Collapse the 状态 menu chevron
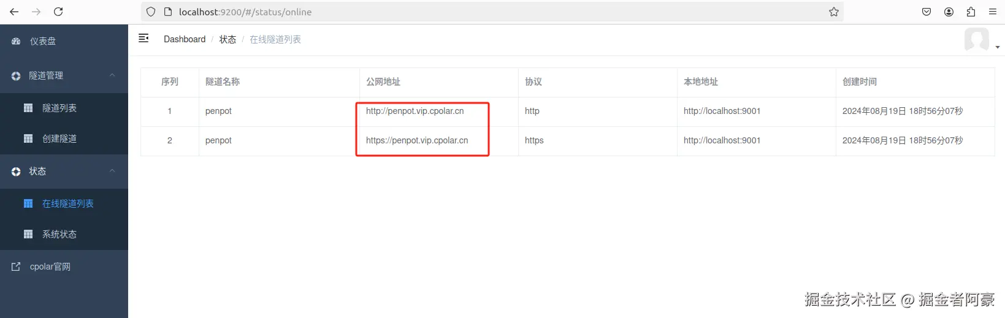The width and height of the screenshot is (1005, 318). 112,170
